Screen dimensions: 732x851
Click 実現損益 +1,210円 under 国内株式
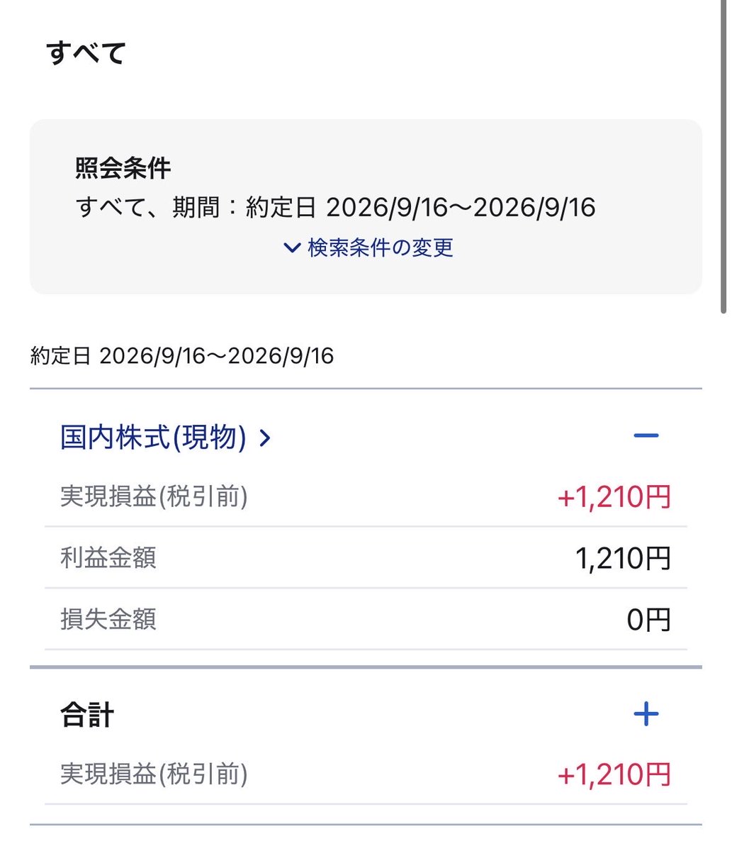point(614,497)
